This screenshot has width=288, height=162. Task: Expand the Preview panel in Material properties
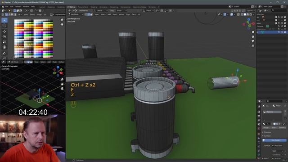click(x=267, y=132)
